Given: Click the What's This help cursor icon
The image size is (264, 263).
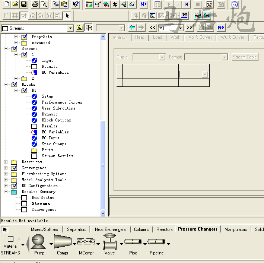Looking at the screenshot, I should click(x=76, y=4).
